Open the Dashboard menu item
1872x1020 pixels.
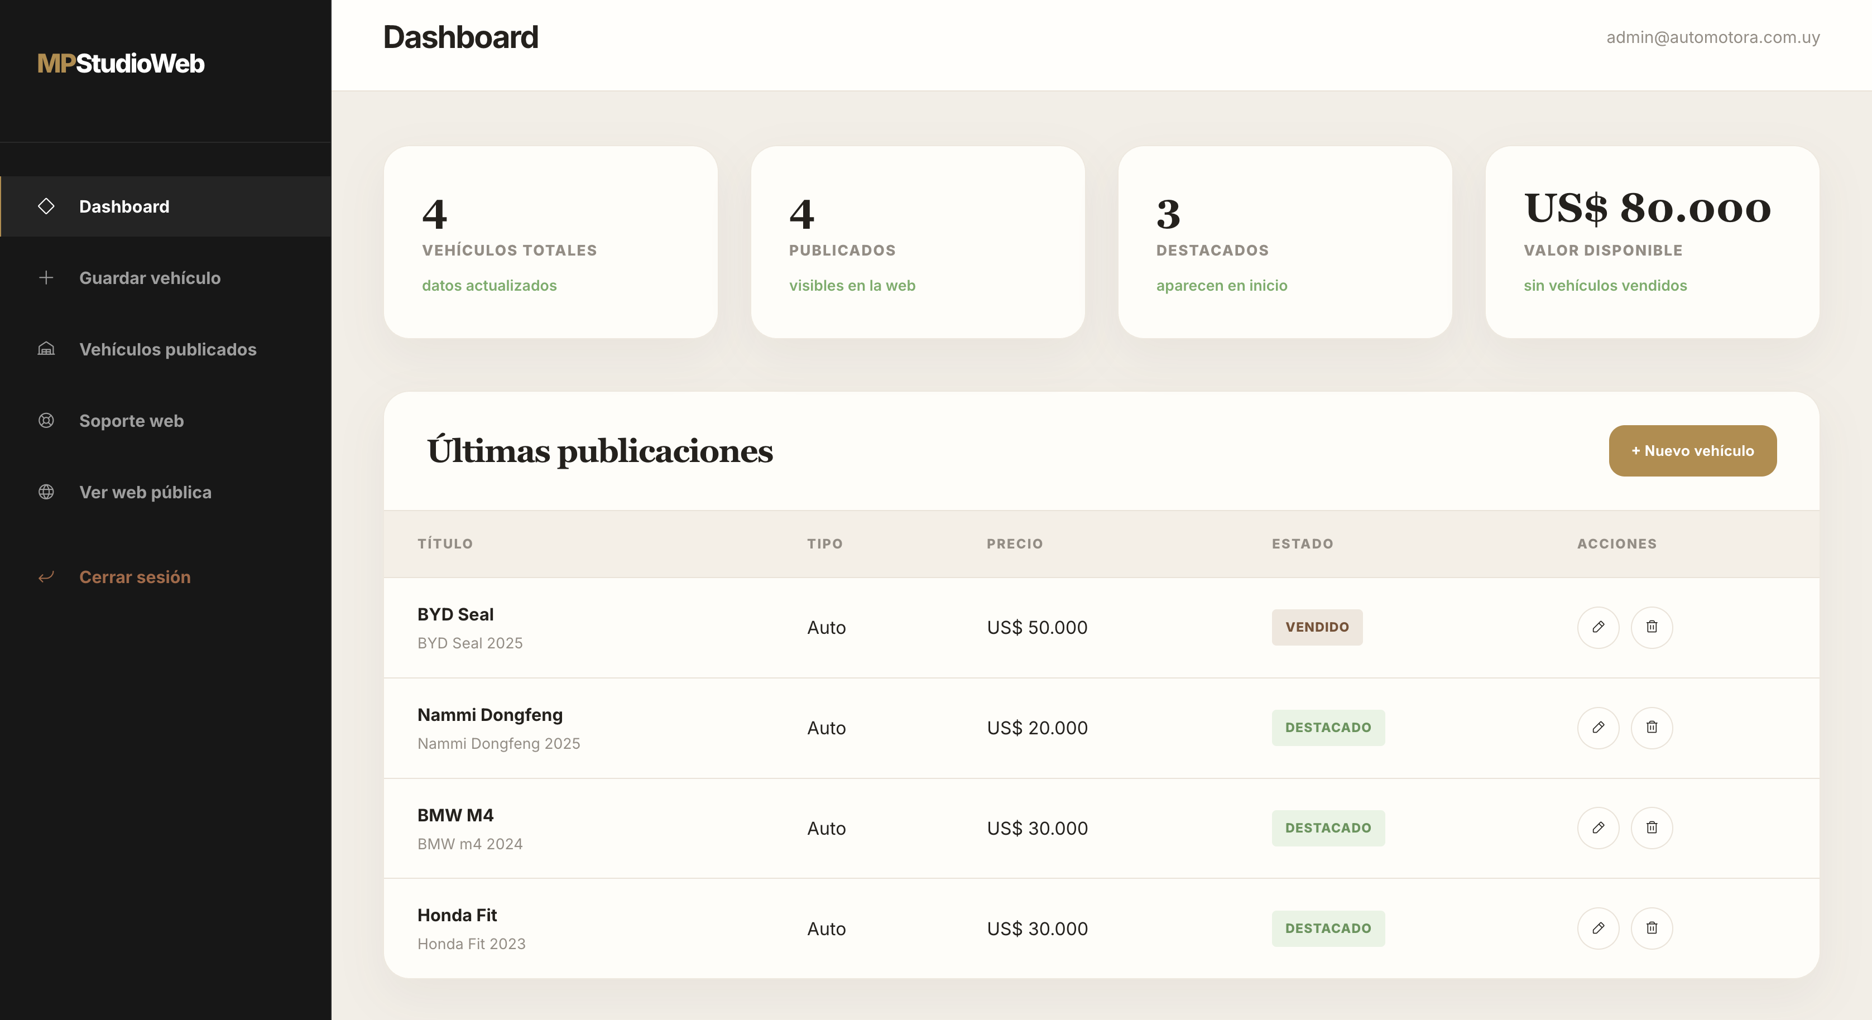click(166, 206)
